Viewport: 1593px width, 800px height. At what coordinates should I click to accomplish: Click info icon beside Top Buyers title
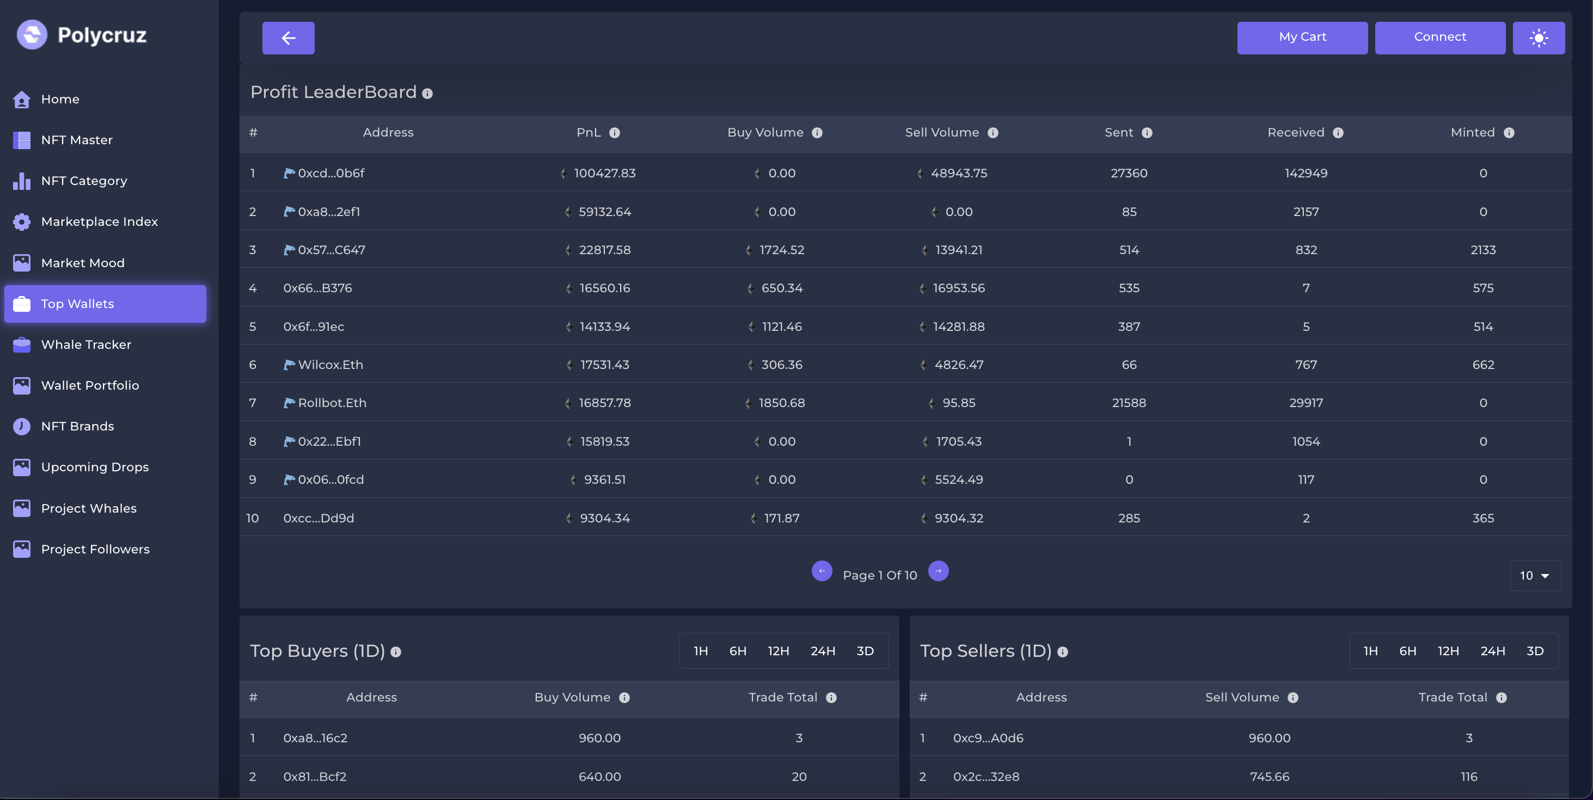point(396,652)
